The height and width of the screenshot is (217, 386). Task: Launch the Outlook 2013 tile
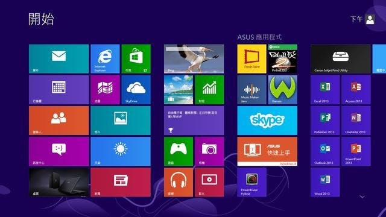tap(325, 151)
